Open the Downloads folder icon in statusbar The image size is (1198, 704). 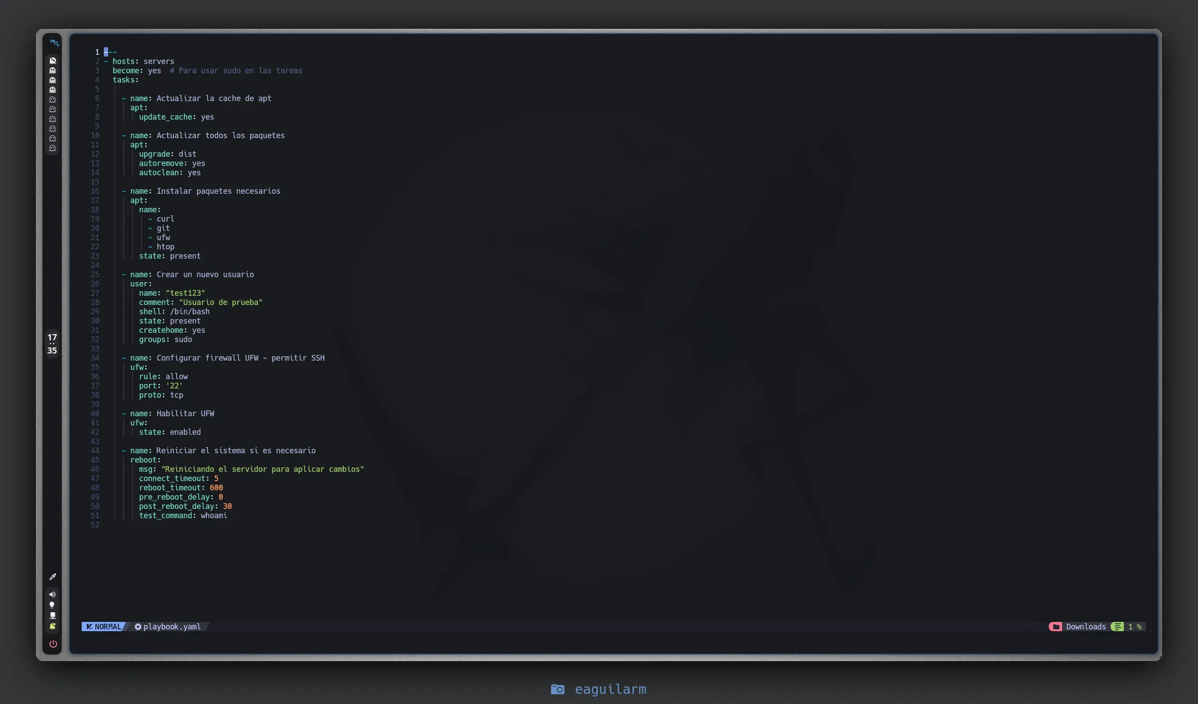1056,627
